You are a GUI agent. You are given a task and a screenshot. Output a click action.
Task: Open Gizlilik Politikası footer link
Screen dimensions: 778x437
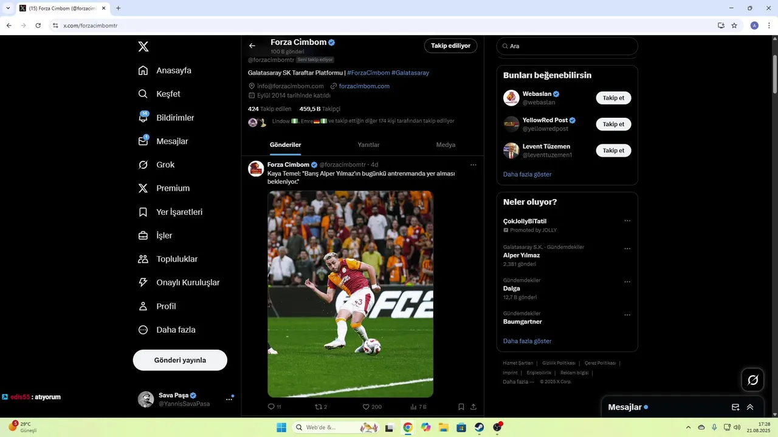tap(558, 363)
